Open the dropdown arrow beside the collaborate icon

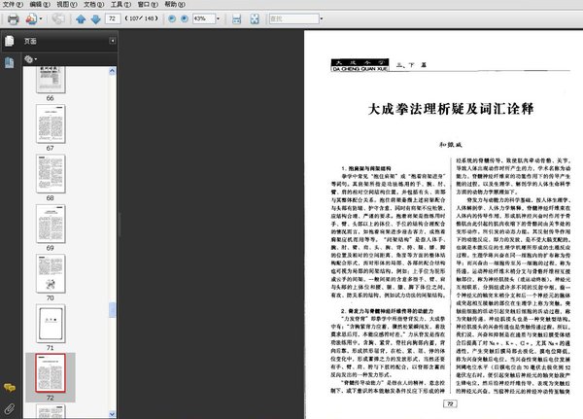pos(41,19)
